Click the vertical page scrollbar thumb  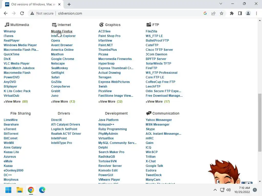coord(260,122)
